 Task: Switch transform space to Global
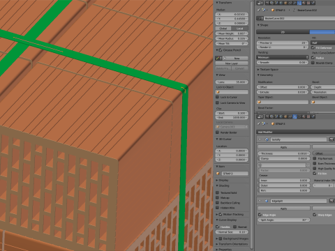pyautogui.click(x=223, y=29)
